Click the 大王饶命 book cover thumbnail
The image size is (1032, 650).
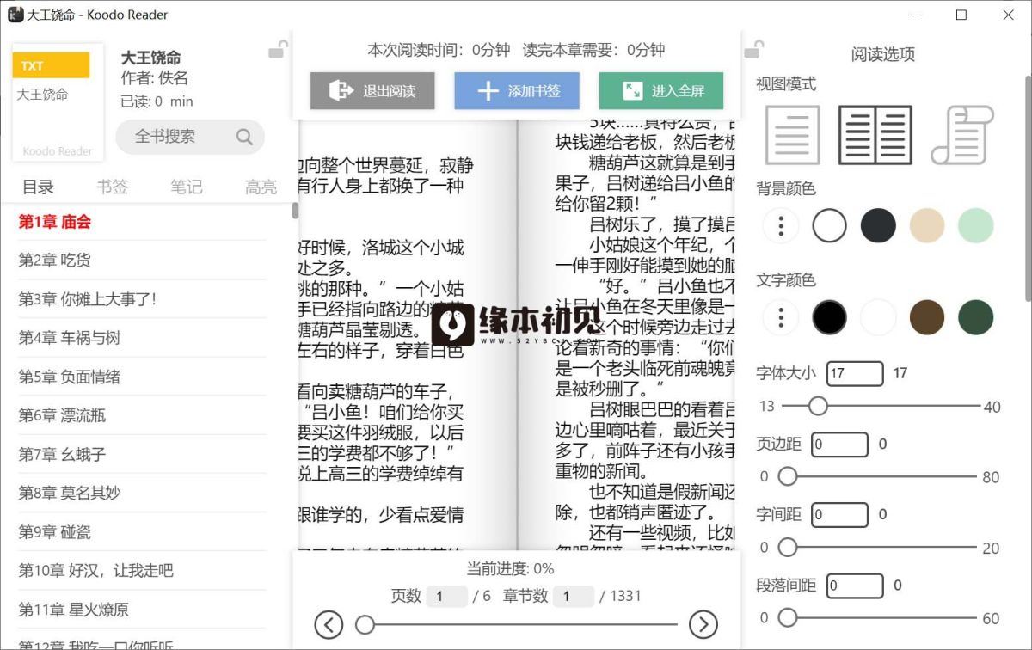58,102
